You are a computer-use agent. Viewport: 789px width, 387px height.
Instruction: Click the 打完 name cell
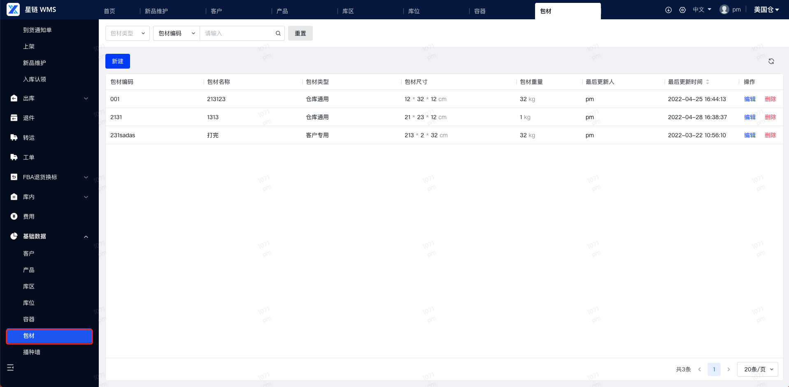tap(213, 135)
